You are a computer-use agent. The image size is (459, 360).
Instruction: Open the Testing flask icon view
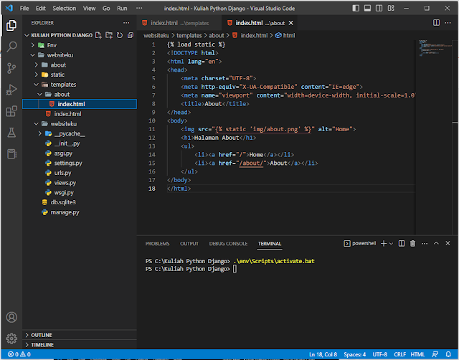(11, 133)
